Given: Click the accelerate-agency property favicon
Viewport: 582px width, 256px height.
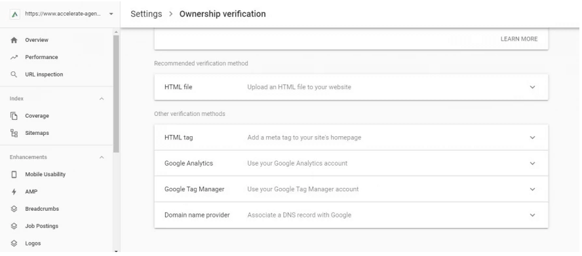Looking at the screenshot, I should 14,14.
